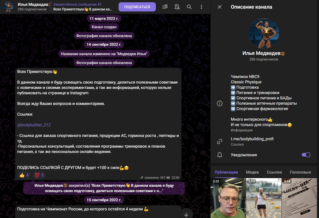Switch to the Медиа tab
The image size is (319, 218).
point(252,172)
